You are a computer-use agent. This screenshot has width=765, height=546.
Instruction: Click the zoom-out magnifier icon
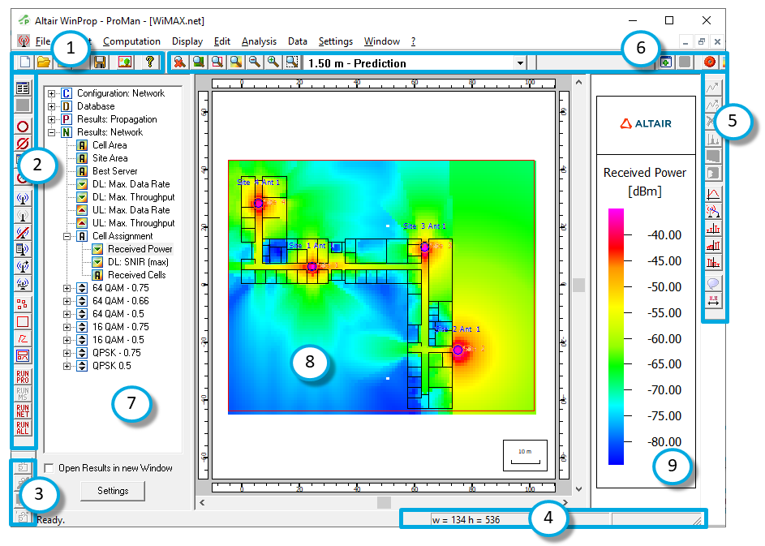[x=254, y=62]
